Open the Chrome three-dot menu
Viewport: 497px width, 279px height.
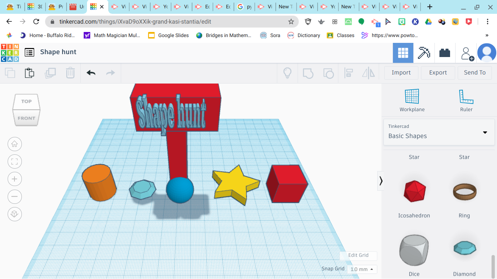(x=488, y=22)
